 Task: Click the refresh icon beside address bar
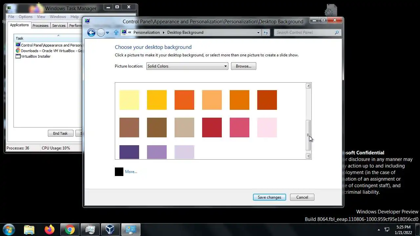click(x=266, y=32)
